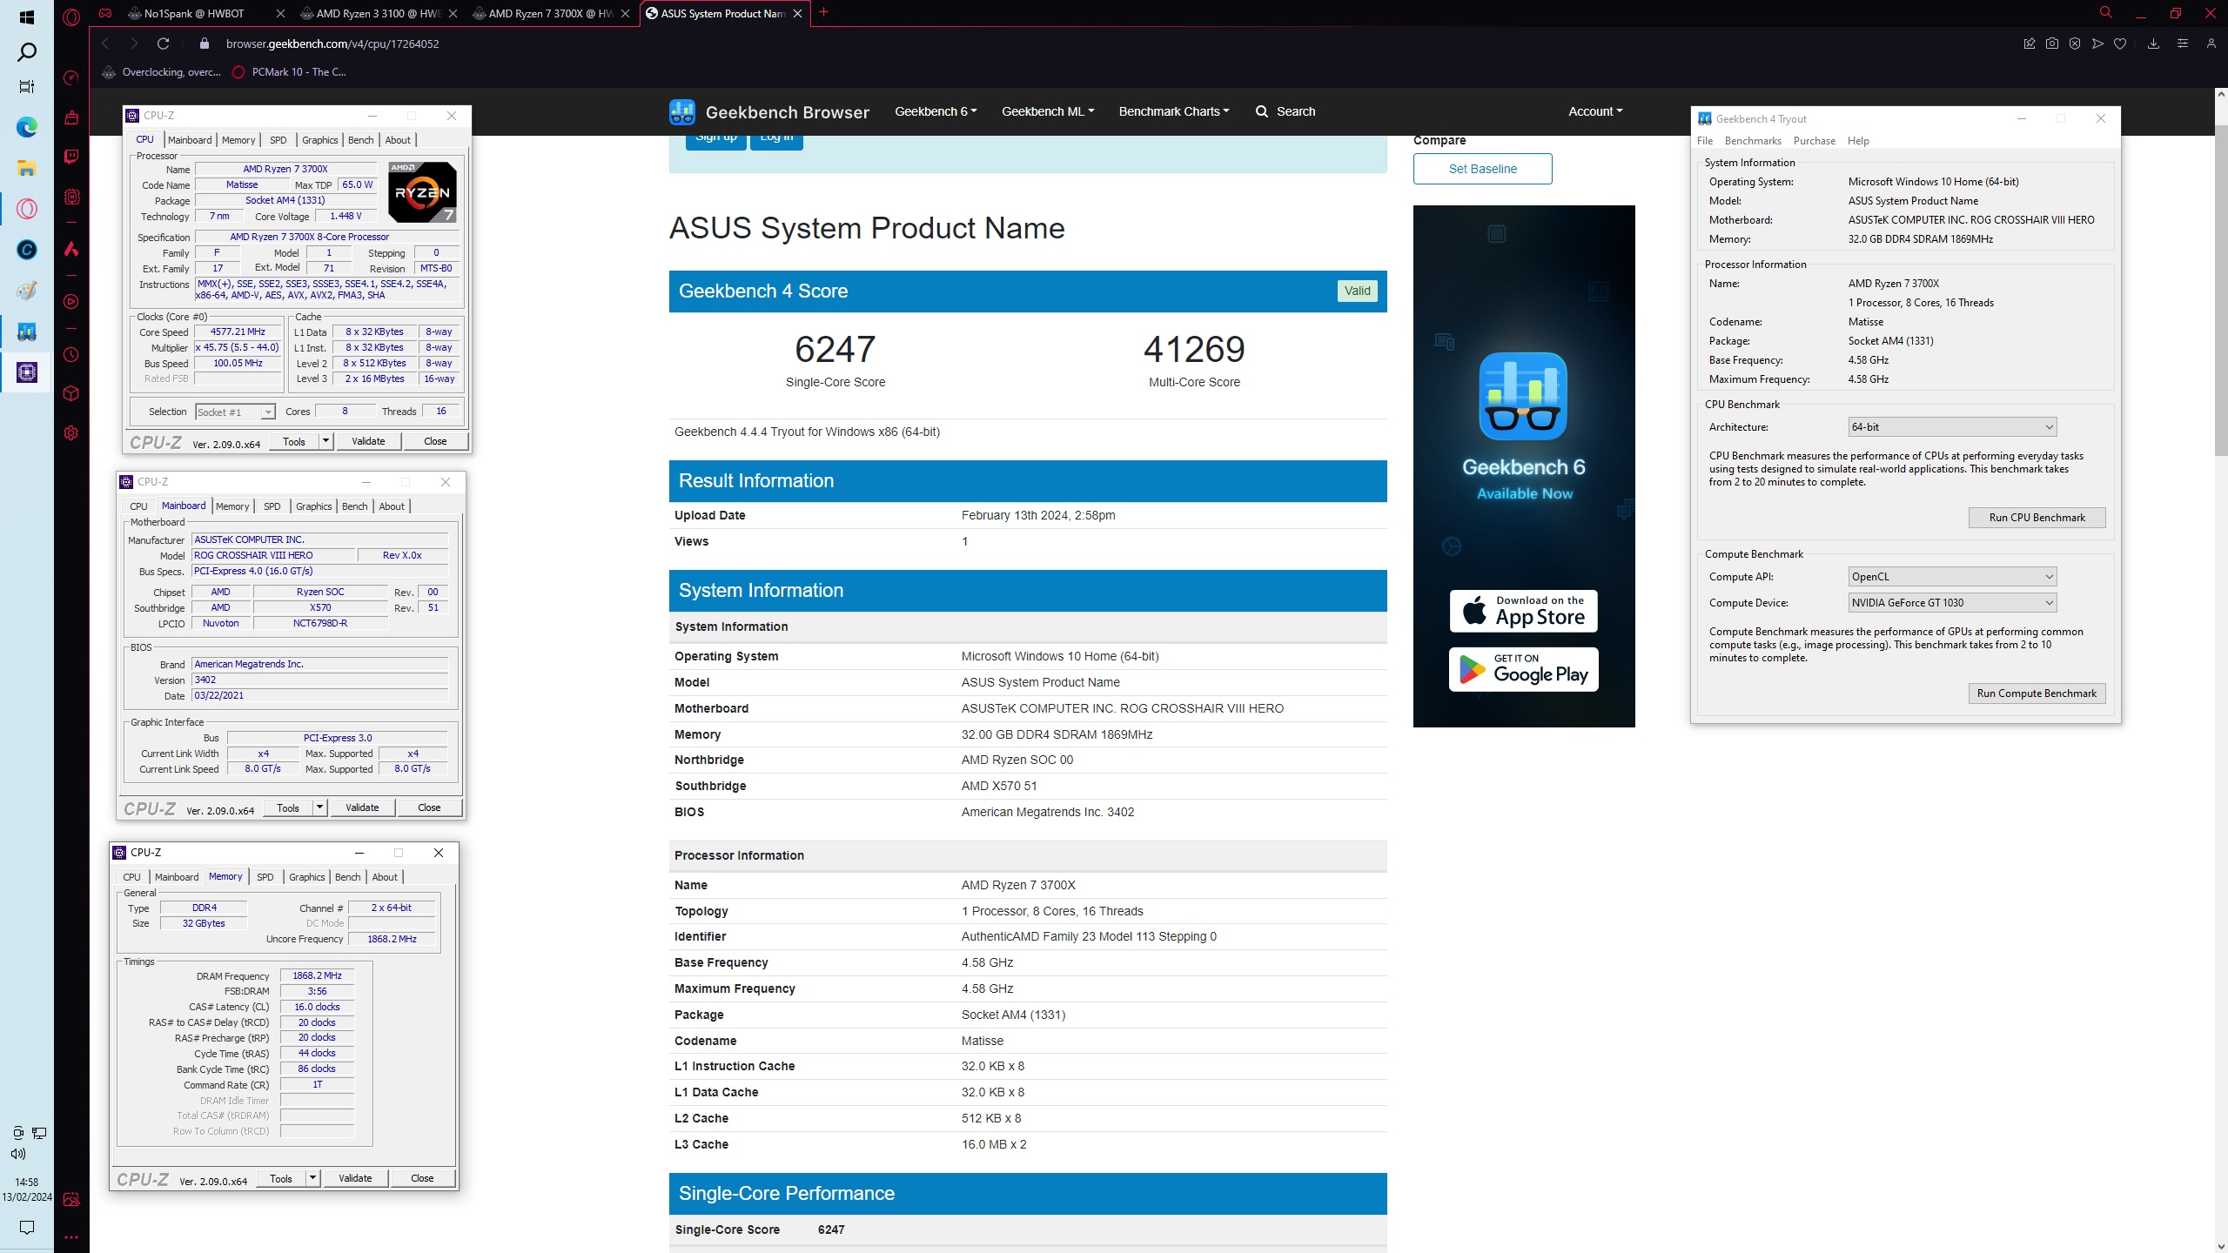Open the Windows Start menu
The image size is (2228, 1253).
coord(26,17)
